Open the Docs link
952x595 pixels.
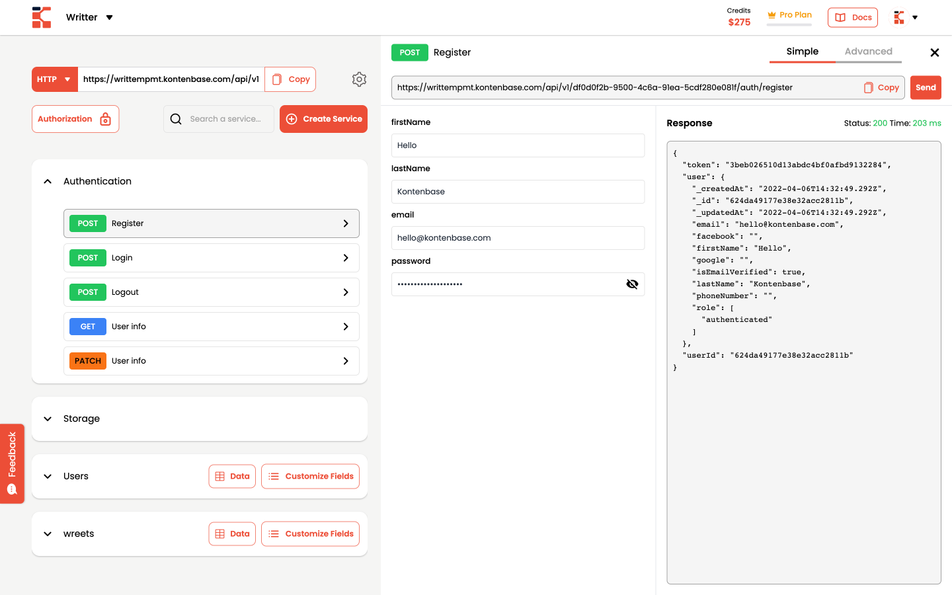point(853,17)
